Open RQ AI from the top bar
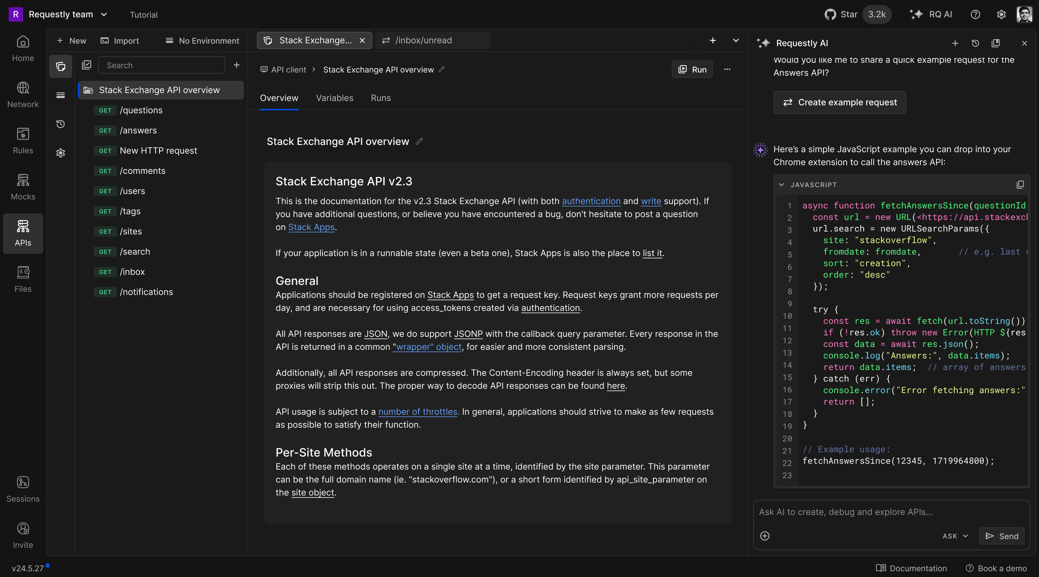This screenshot has width=1039, height=577. (931, 14)
